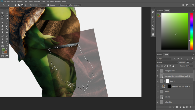Viewport: 195px width, 110px height.
Task: Select the Path Selection arrow tool
Action: click(x=2, y=39)
